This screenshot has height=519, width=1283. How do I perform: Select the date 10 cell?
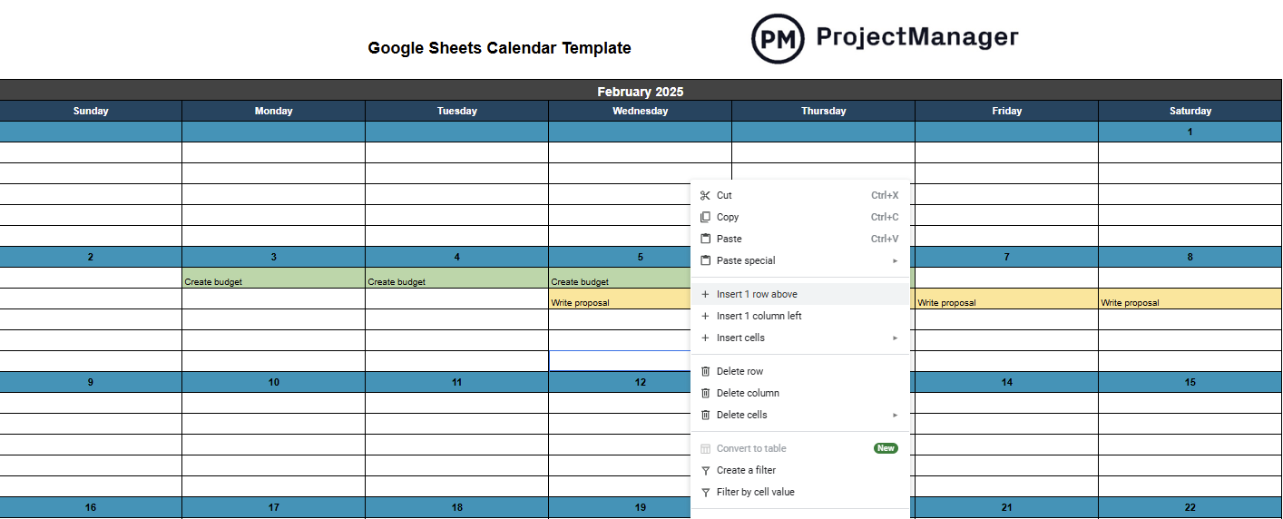coord(273,382)
